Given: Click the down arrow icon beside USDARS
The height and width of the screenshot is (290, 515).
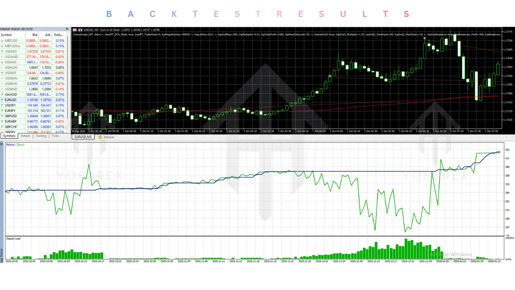Looking at the screenshot, I should (x=2, y=62).
